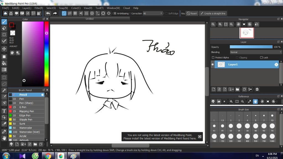Show hidden icons in the system tray

[263, 156]
